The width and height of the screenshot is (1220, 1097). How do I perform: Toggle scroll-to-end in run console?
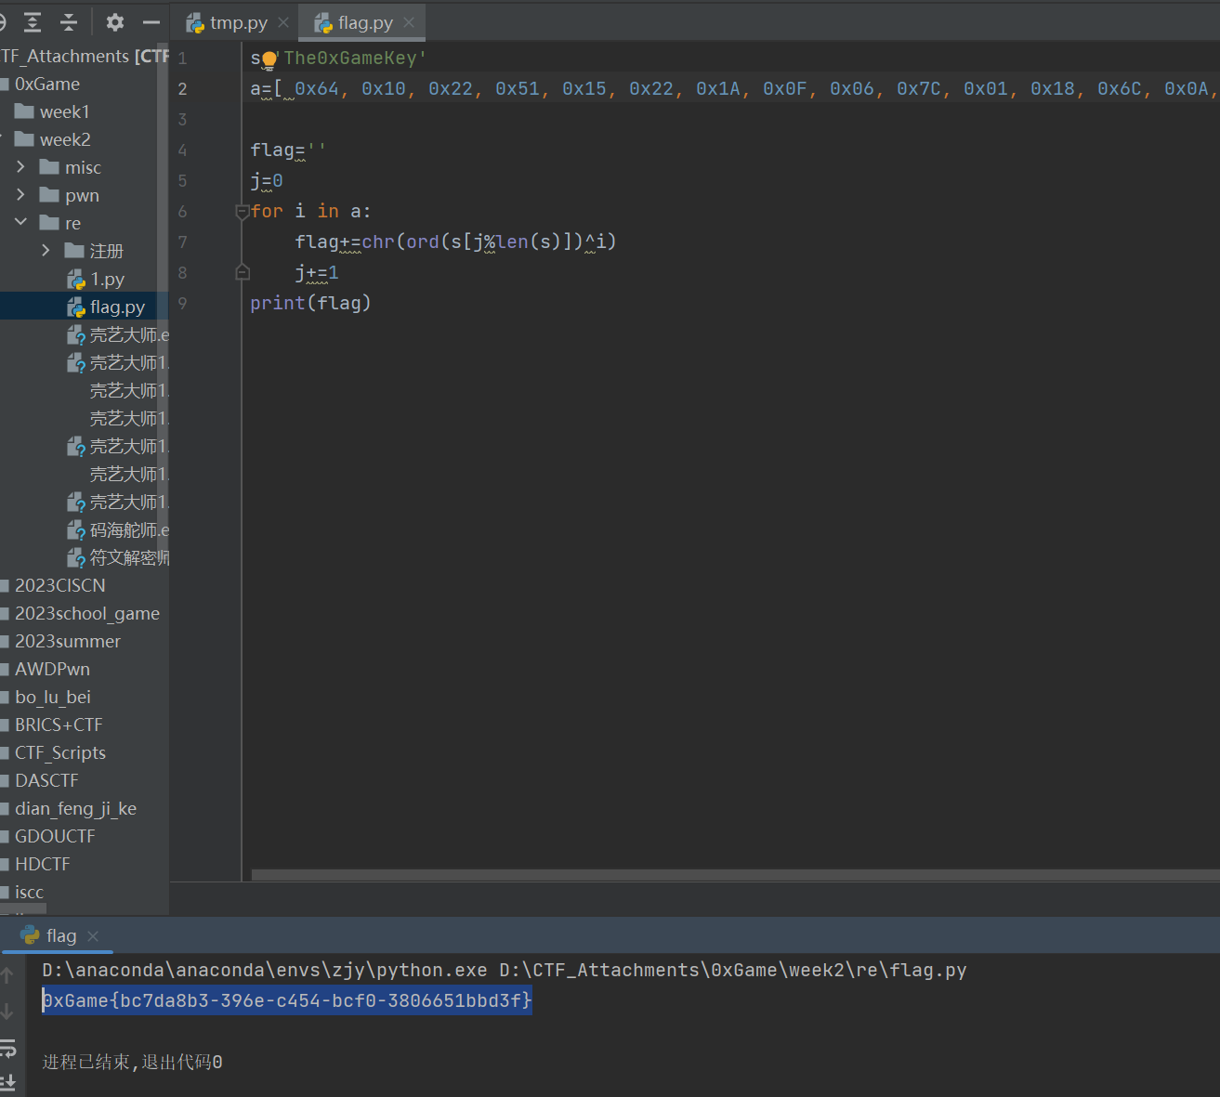point(7,1081)
